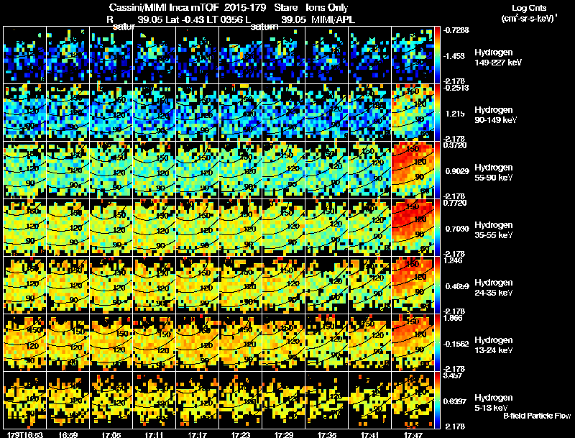Viewport: 575px width, 438px height.
Task: Click the '0.6397' color scale value
Action: [454, 402]
